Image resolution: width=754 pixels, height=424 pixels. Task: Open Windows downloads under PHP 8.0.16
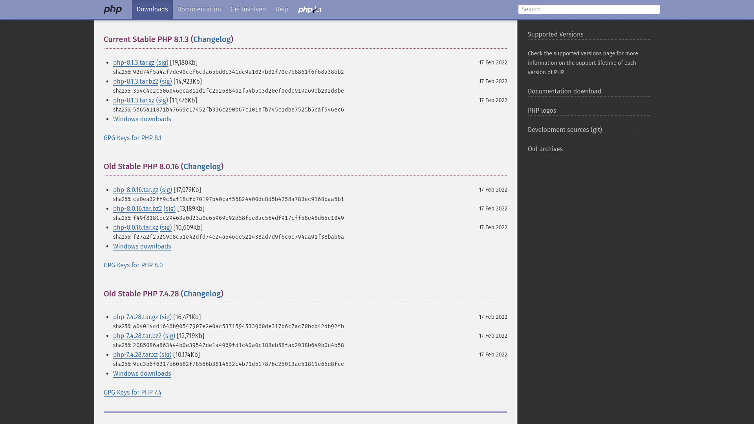tap(142, 247)
